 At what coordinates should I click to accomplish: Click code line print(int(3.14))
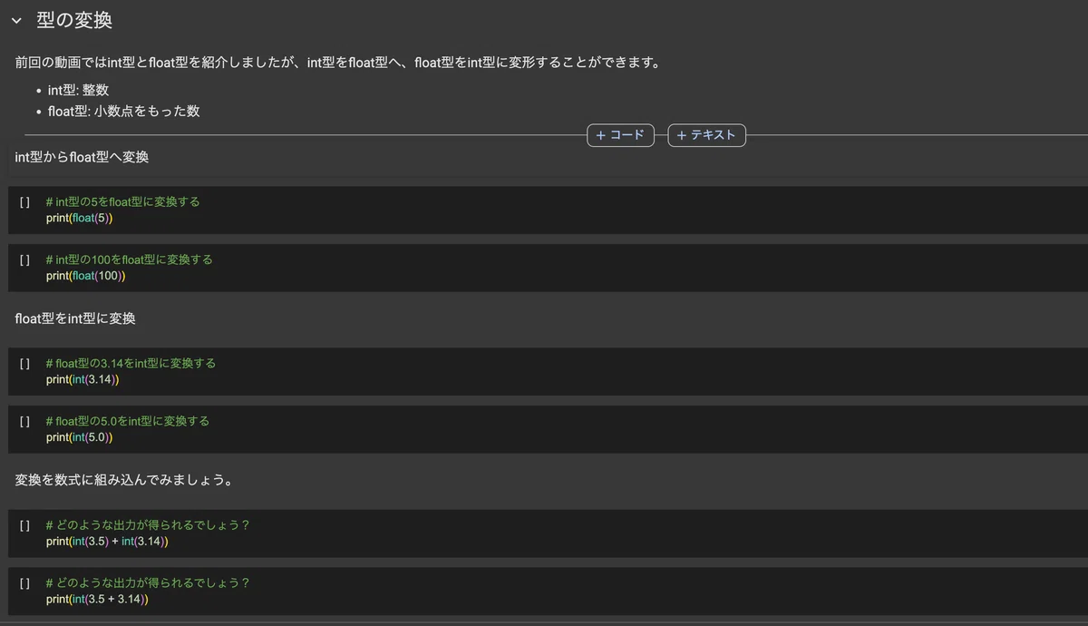click(x=83, y=379)
